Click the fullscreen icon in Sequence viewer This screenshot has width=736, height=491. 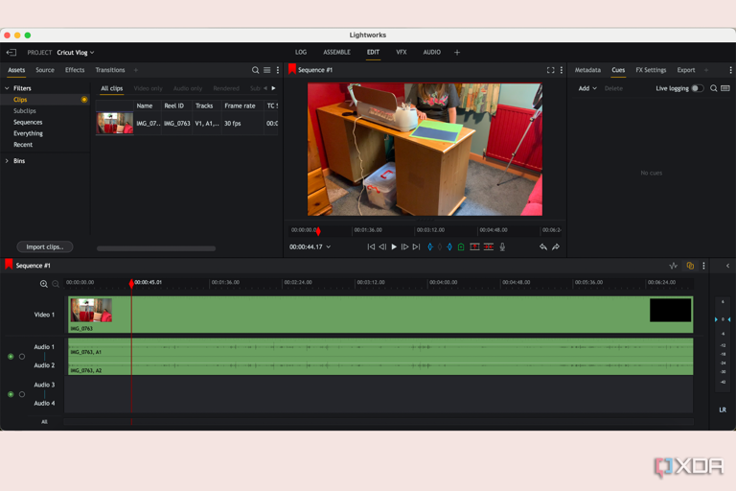click(x=551, y=70)
